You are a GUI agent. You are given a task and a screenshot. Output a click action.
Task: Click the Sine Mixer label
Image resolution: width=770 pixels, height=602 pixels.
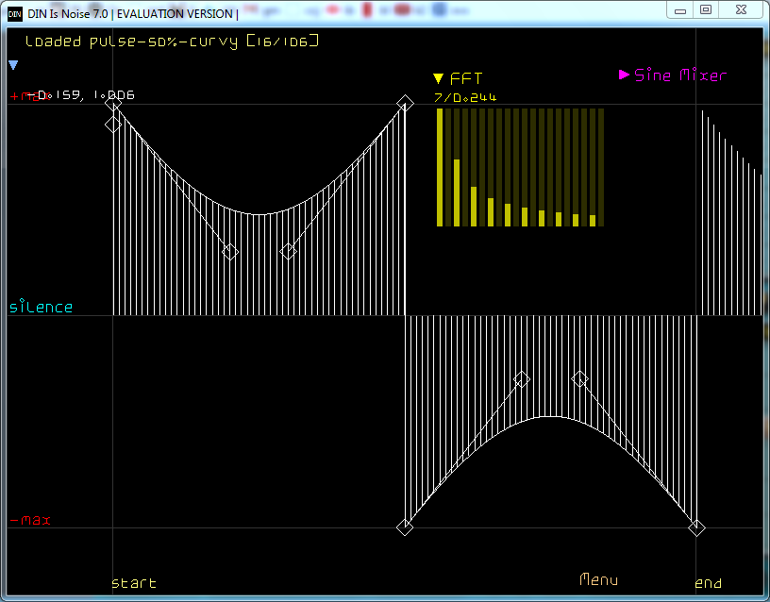point(680,75)
